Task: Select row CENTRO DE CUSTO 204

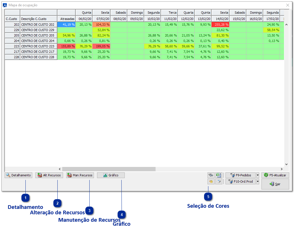Action: pyautogui.click(x=39, y=41)
